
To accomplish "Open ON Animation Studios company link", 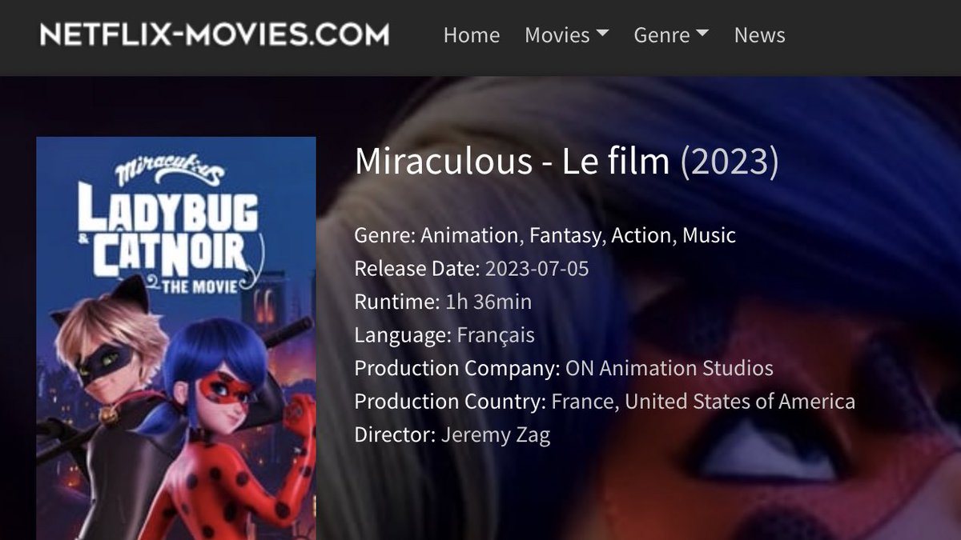I will pos(669,368).
